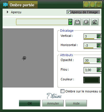Click the middle round window control button
Screen dimensions: 104x112
(x=93, y=4)
